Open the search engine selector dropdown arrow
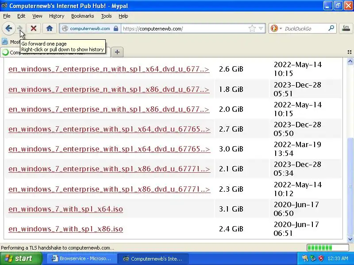Screen dimensions: 354x265 (x=281, y=29)
